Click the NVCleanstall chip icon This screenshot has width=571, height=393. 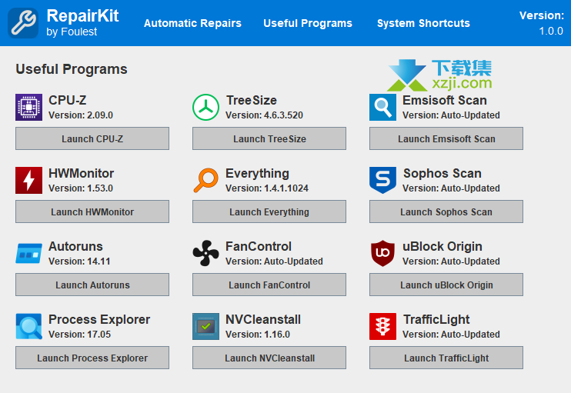(x=205, y=326)
